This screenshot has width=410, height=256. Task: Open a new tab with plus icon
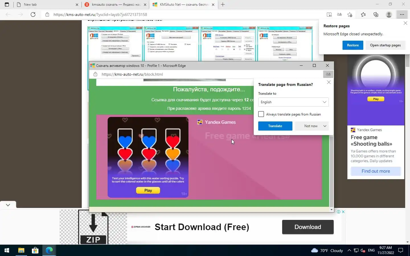click(x=223, y=5)
